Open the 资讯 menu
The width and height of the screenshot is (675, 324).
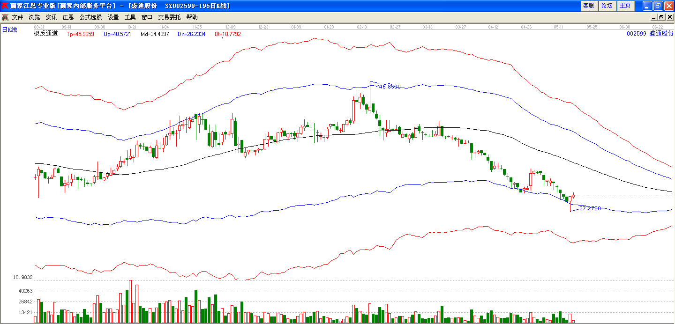pos(52,17)
